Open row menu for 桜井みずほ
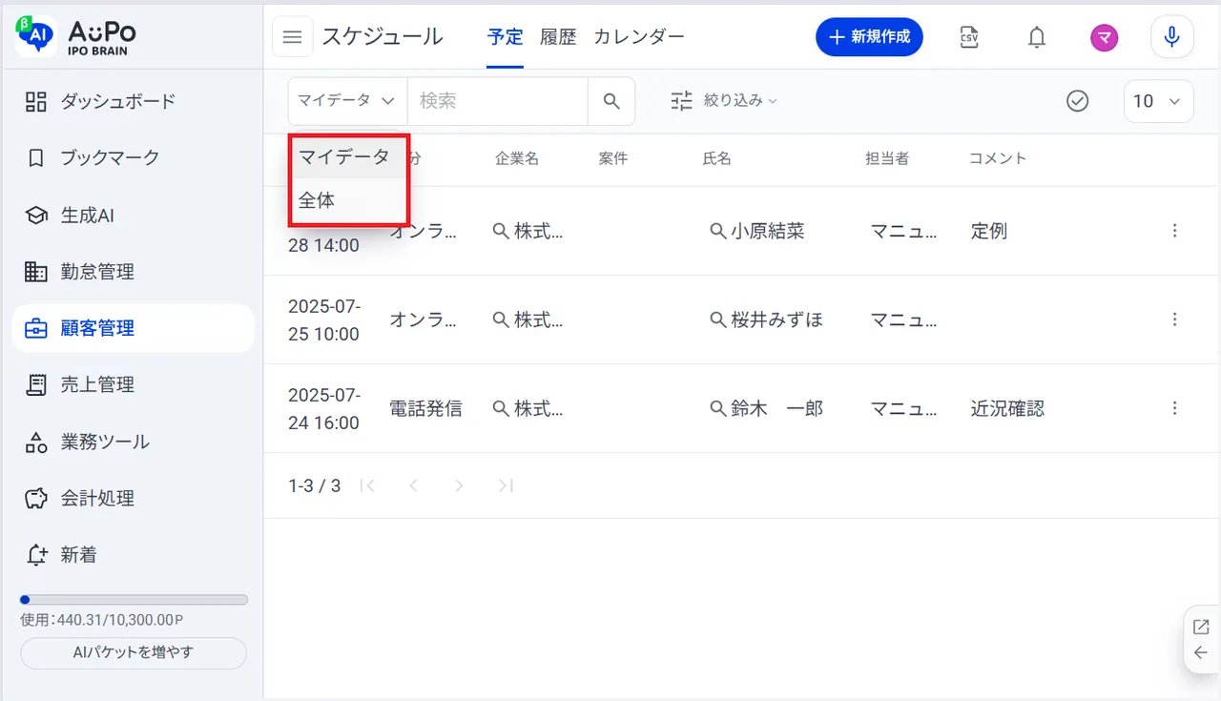 1174,320
